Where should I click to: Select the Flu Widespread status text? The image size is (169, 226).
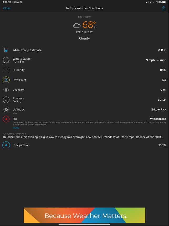[158, 119]
